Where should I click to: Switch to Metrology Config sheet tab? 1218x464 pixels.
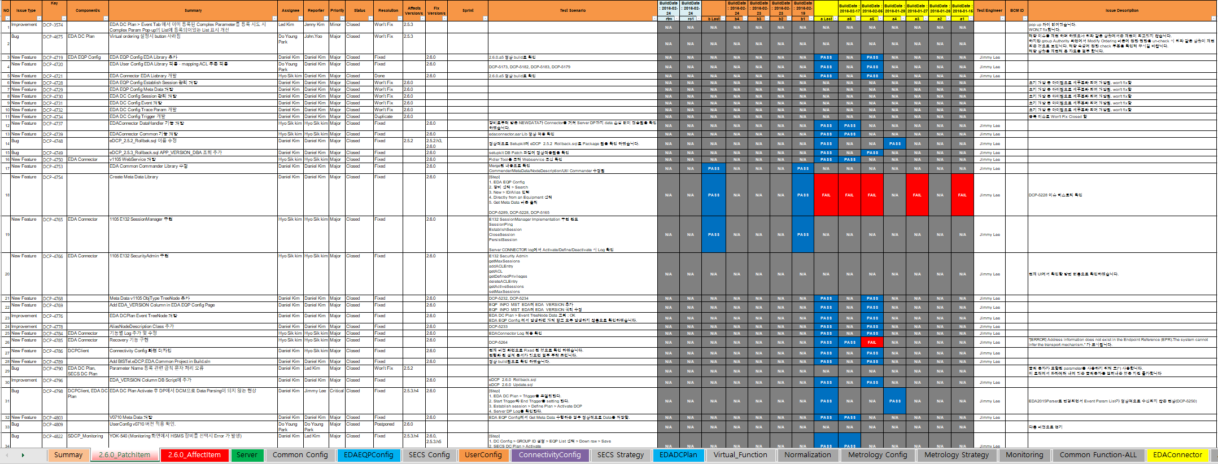pos(878,455)
